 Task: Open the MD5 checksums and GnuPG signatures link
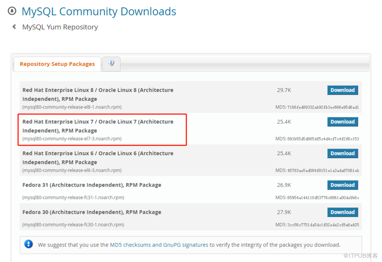tap(159, 245)
